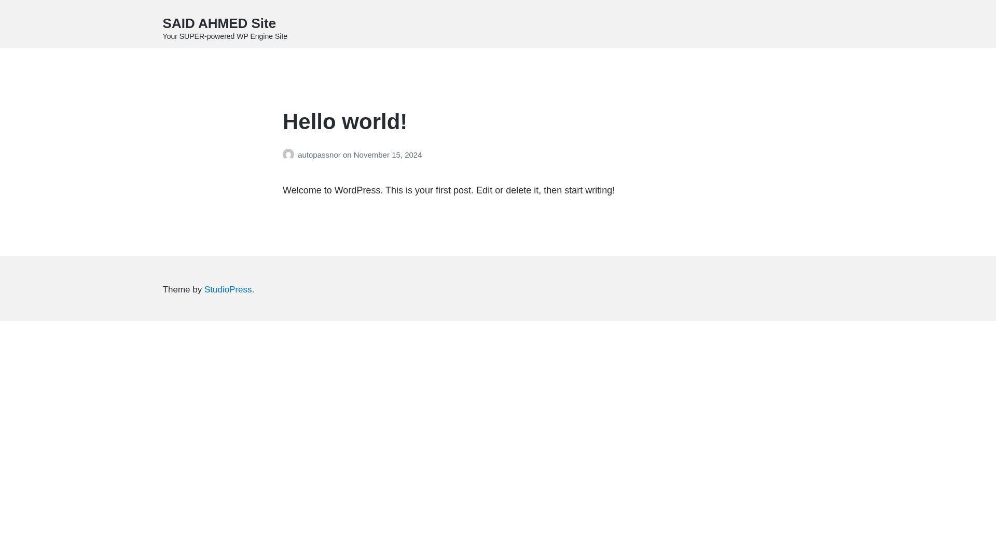The width and height of the screenshot is (996, 560).
Task: Click 'SUPER-powered' in the tagline
Action: [206, 36]
